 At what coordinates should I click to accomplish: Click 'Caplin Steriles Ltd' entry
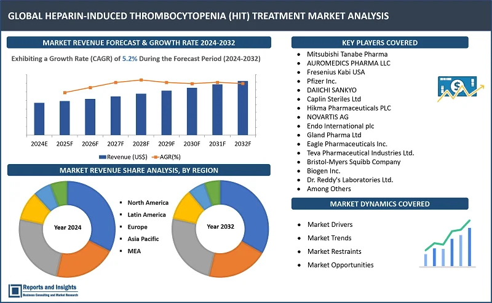click(334, 99)
